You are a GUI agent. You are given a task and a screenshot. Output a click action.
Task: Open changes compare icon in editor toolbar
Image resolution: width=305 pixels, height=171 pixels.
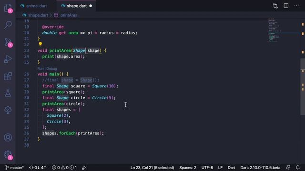(x=275, y=6)
